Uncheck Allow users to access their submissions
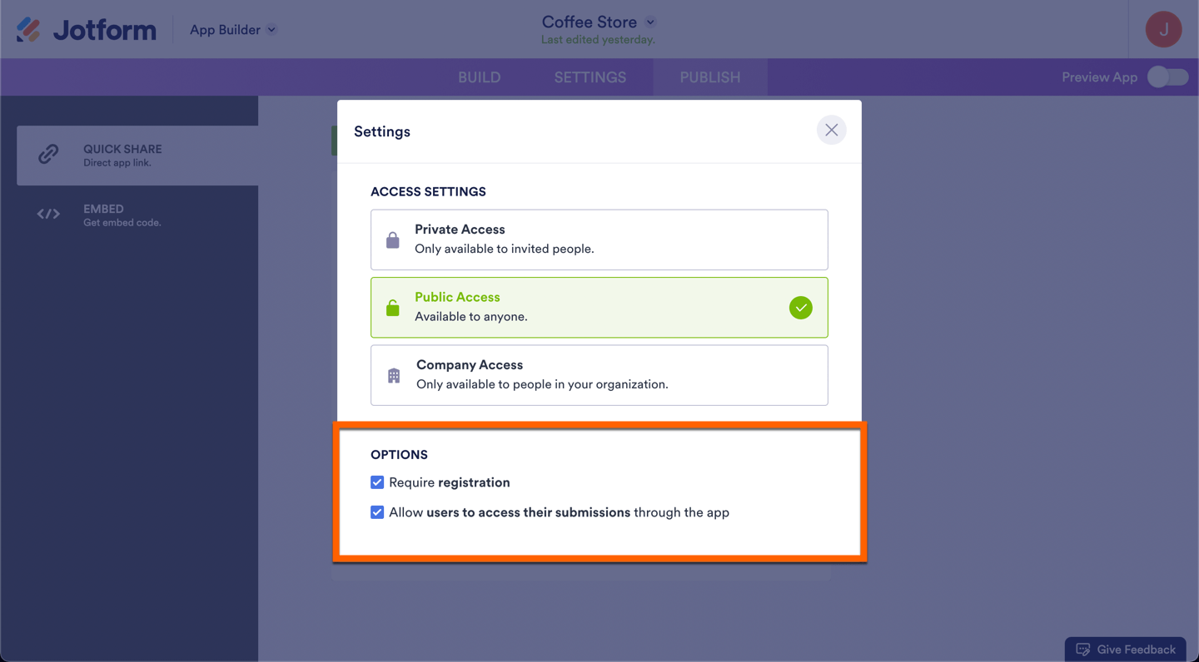 pyautogui.click(x=377, y=512)
